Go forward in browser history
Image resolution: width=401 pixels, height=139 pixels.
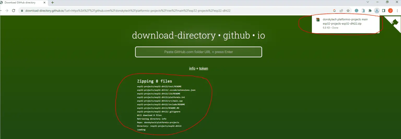tap(7, 11)
